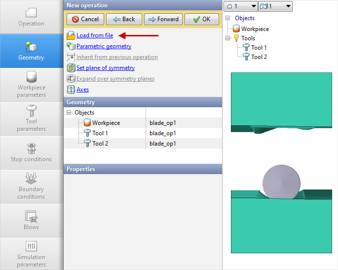This screenshot has height=270, width=338.
Task: Open Tool parameters in the sidebar
Action: tap(31, 112)
